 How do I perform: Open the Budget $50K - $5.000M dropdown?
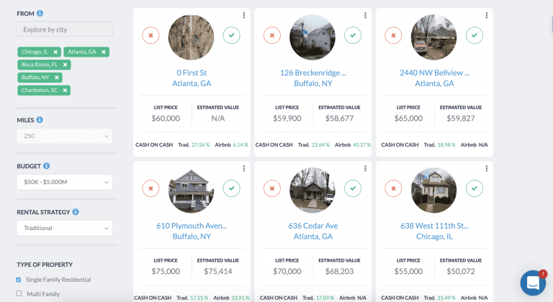point(64,182)
